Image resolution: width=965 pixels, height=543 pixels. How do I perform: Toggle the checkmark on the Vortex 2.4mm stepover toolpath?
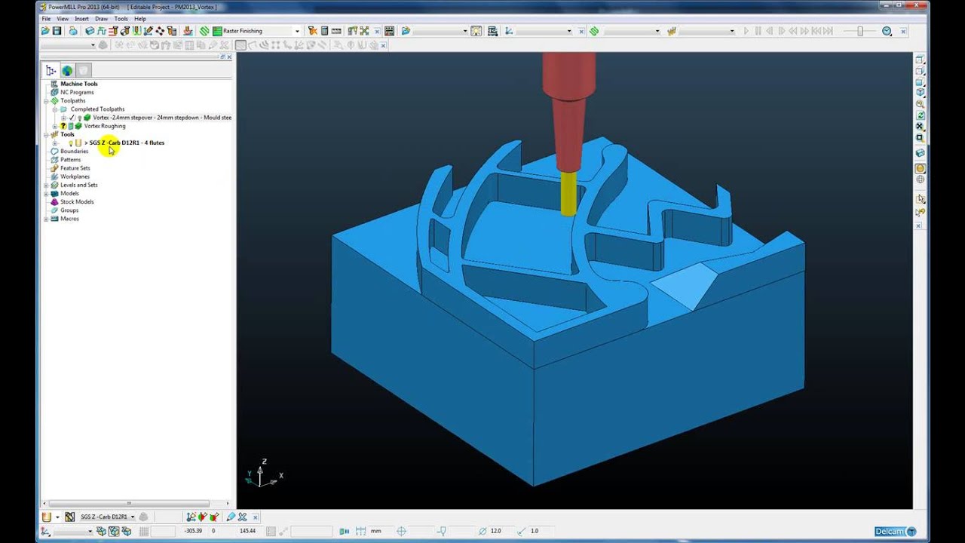[72, 118]
